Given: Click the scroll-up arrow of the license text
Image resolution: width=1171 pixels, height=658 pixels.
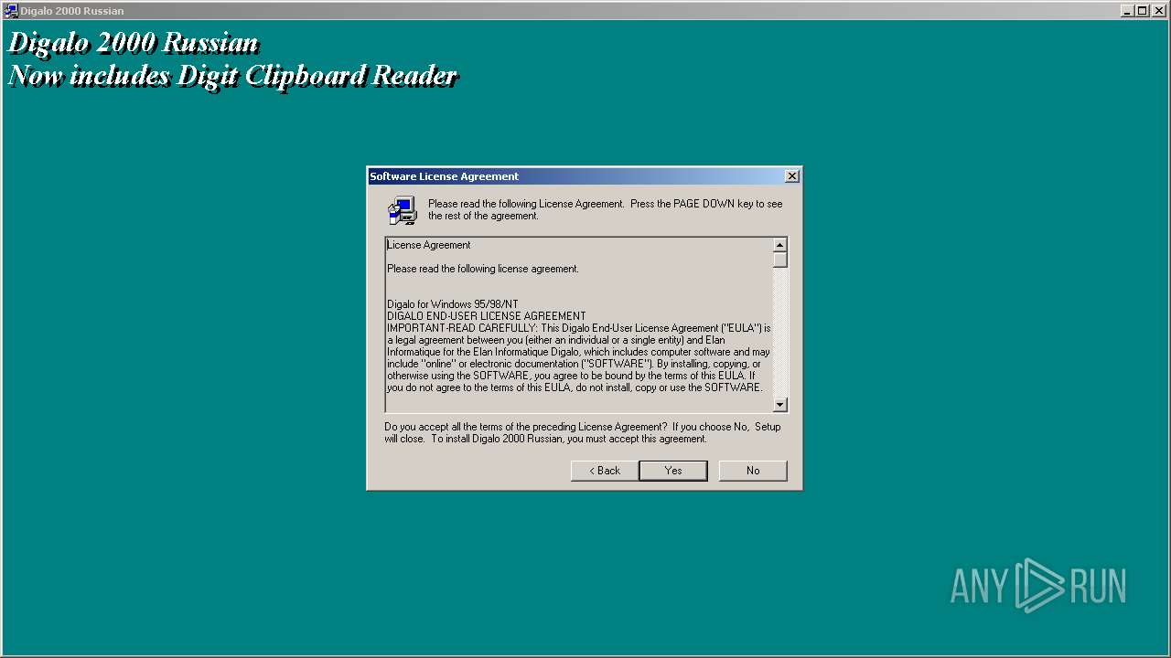Looking at the screenshot, I should tap(779, 245).
